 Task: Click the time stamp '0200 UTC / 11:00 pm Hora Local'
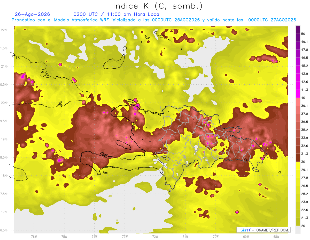117,14
